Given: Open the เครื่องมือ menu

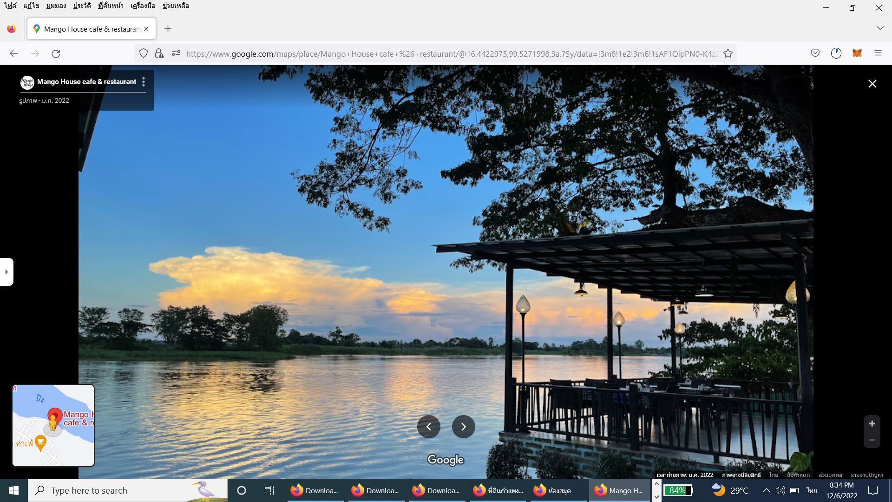Looking at the screenshot, I should point(143,6).
